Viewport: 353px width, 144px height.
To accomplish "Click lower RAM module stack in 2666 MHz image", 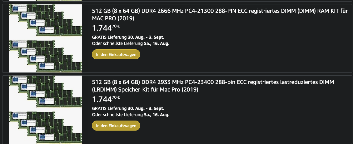I will (45, 56).
